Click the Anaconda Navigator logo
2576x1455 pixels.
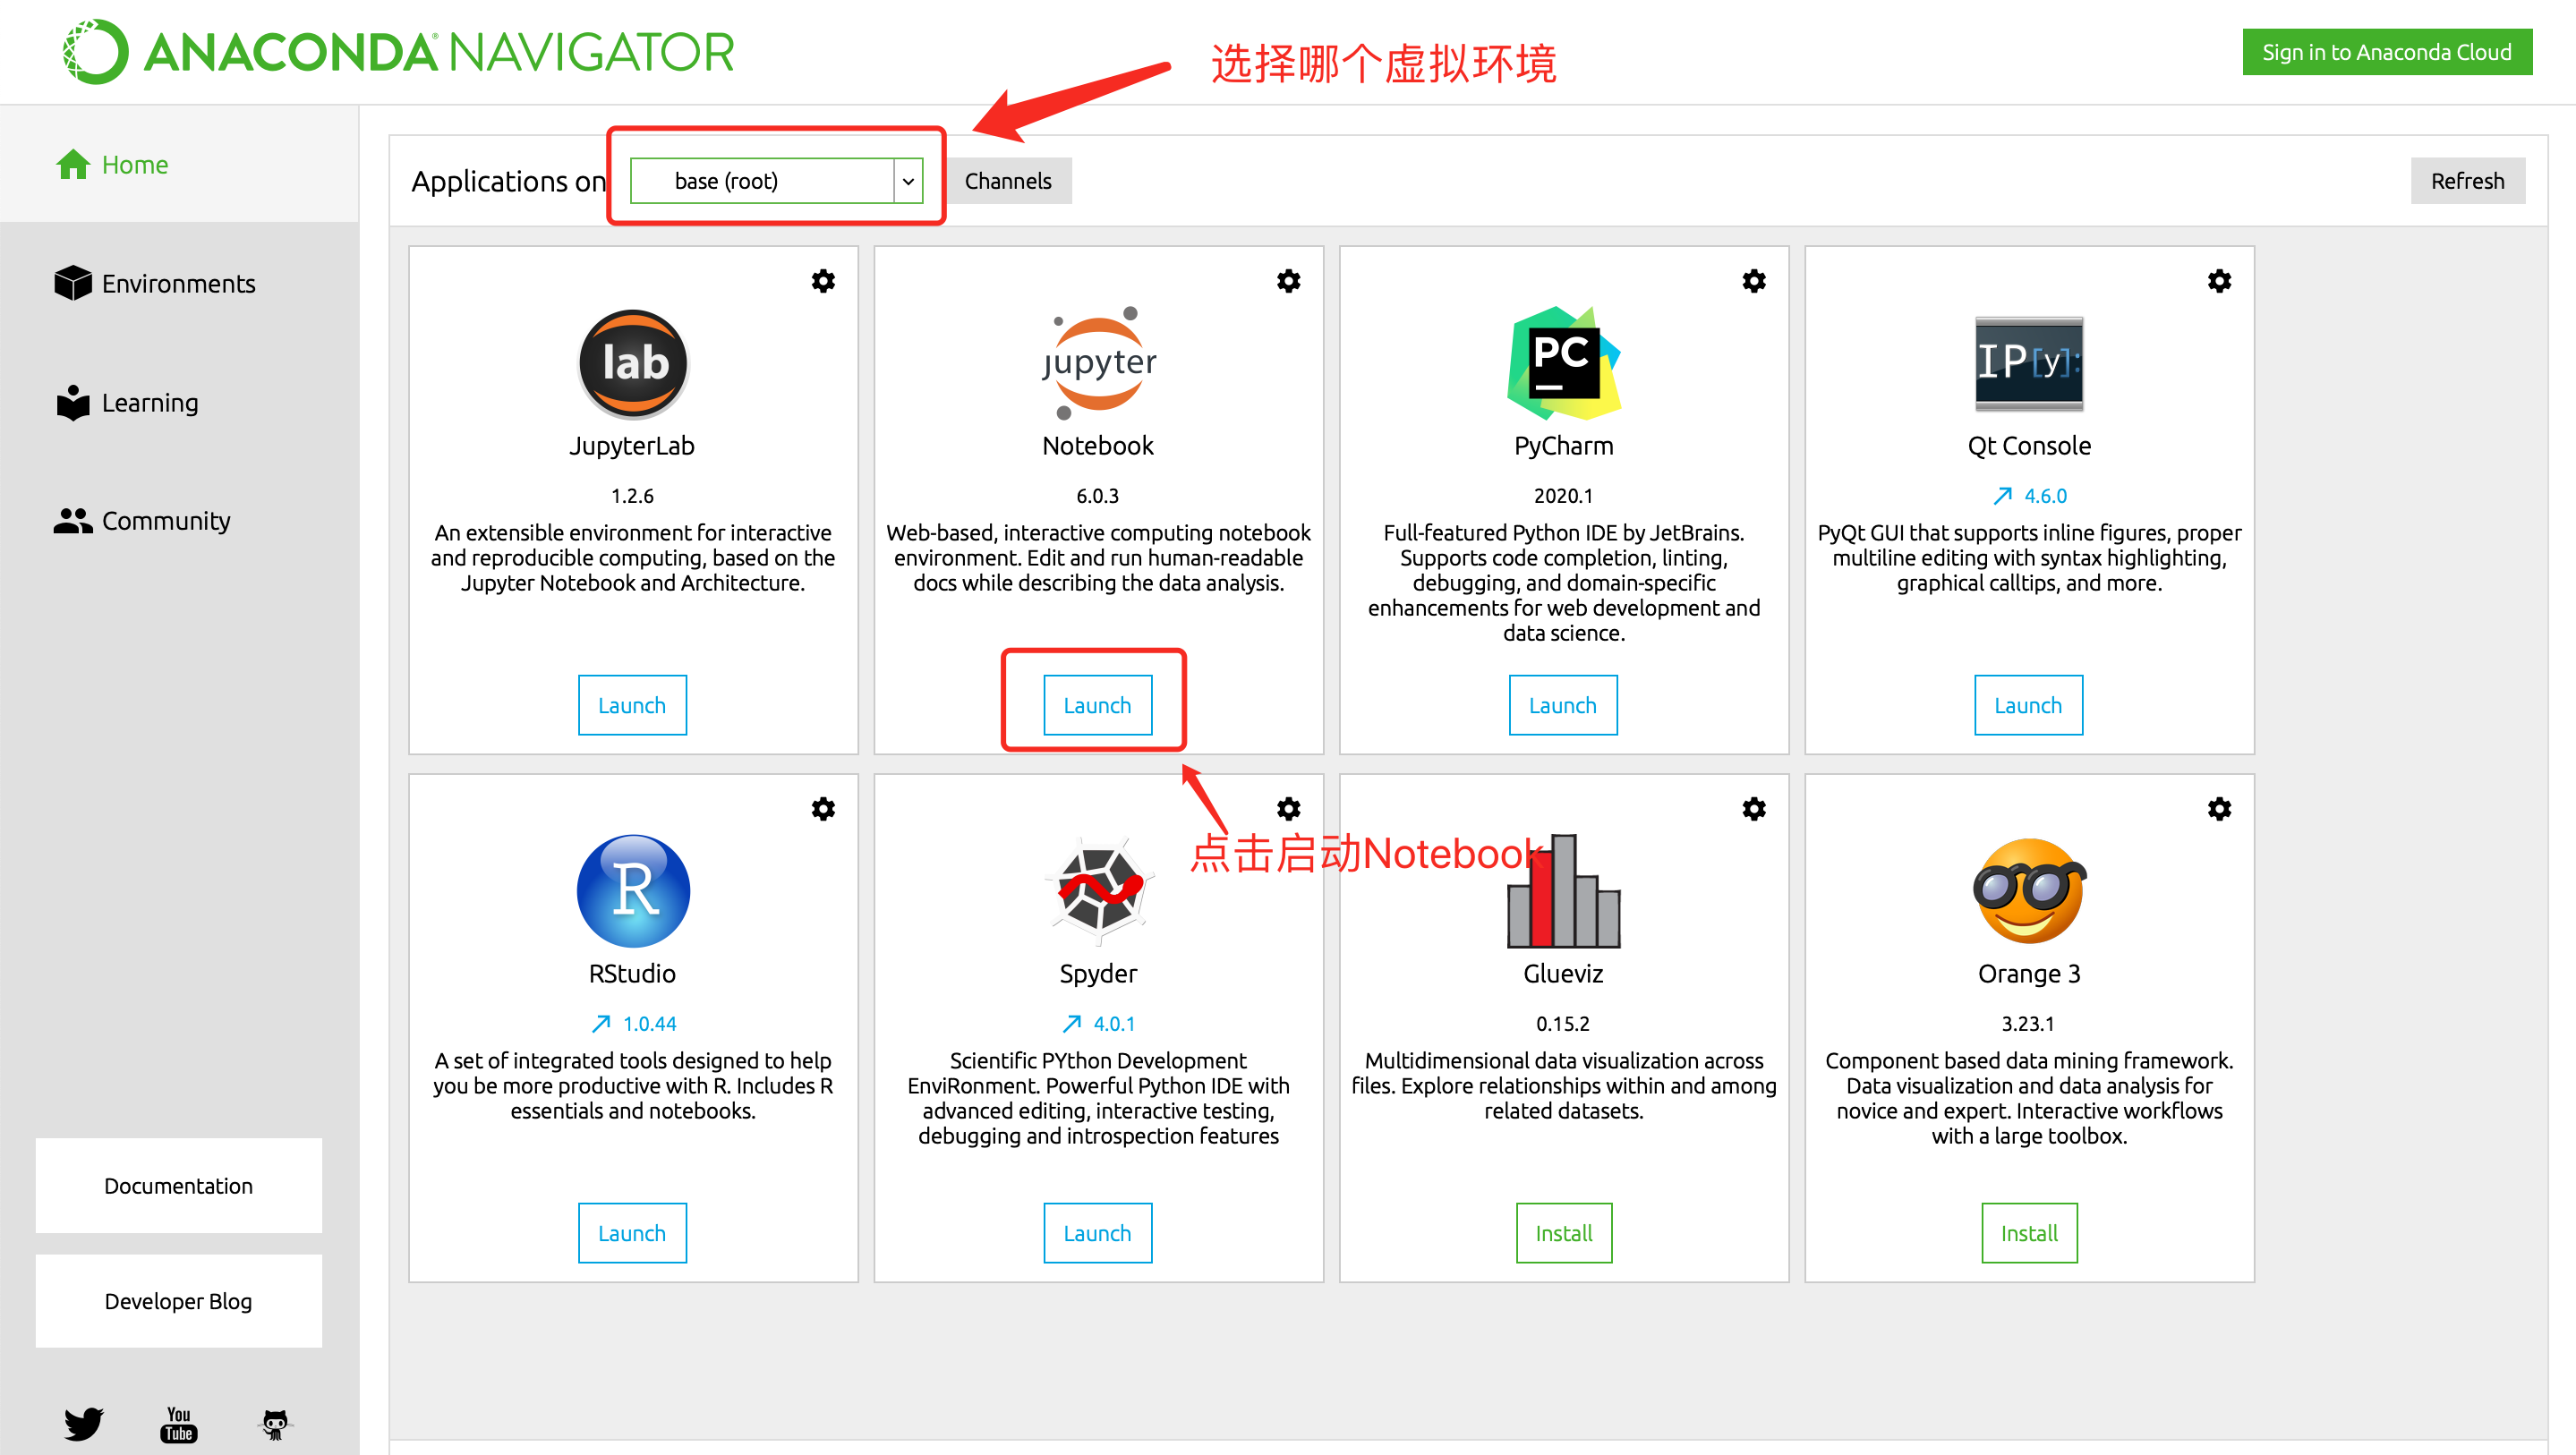coord(399,52)
